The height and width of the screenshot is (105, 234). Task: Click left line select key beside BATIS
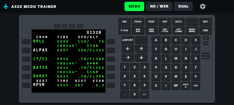tap(26, 68)
